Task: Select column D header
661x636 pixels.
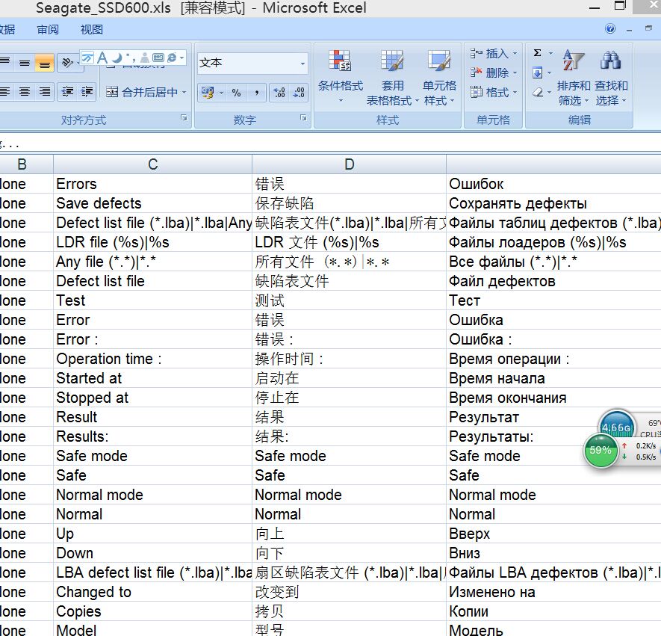Action: point(349,164)
